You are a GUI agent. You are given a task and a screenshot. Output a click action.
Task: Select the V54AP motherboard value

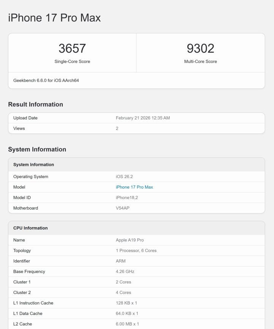(123, 208)
